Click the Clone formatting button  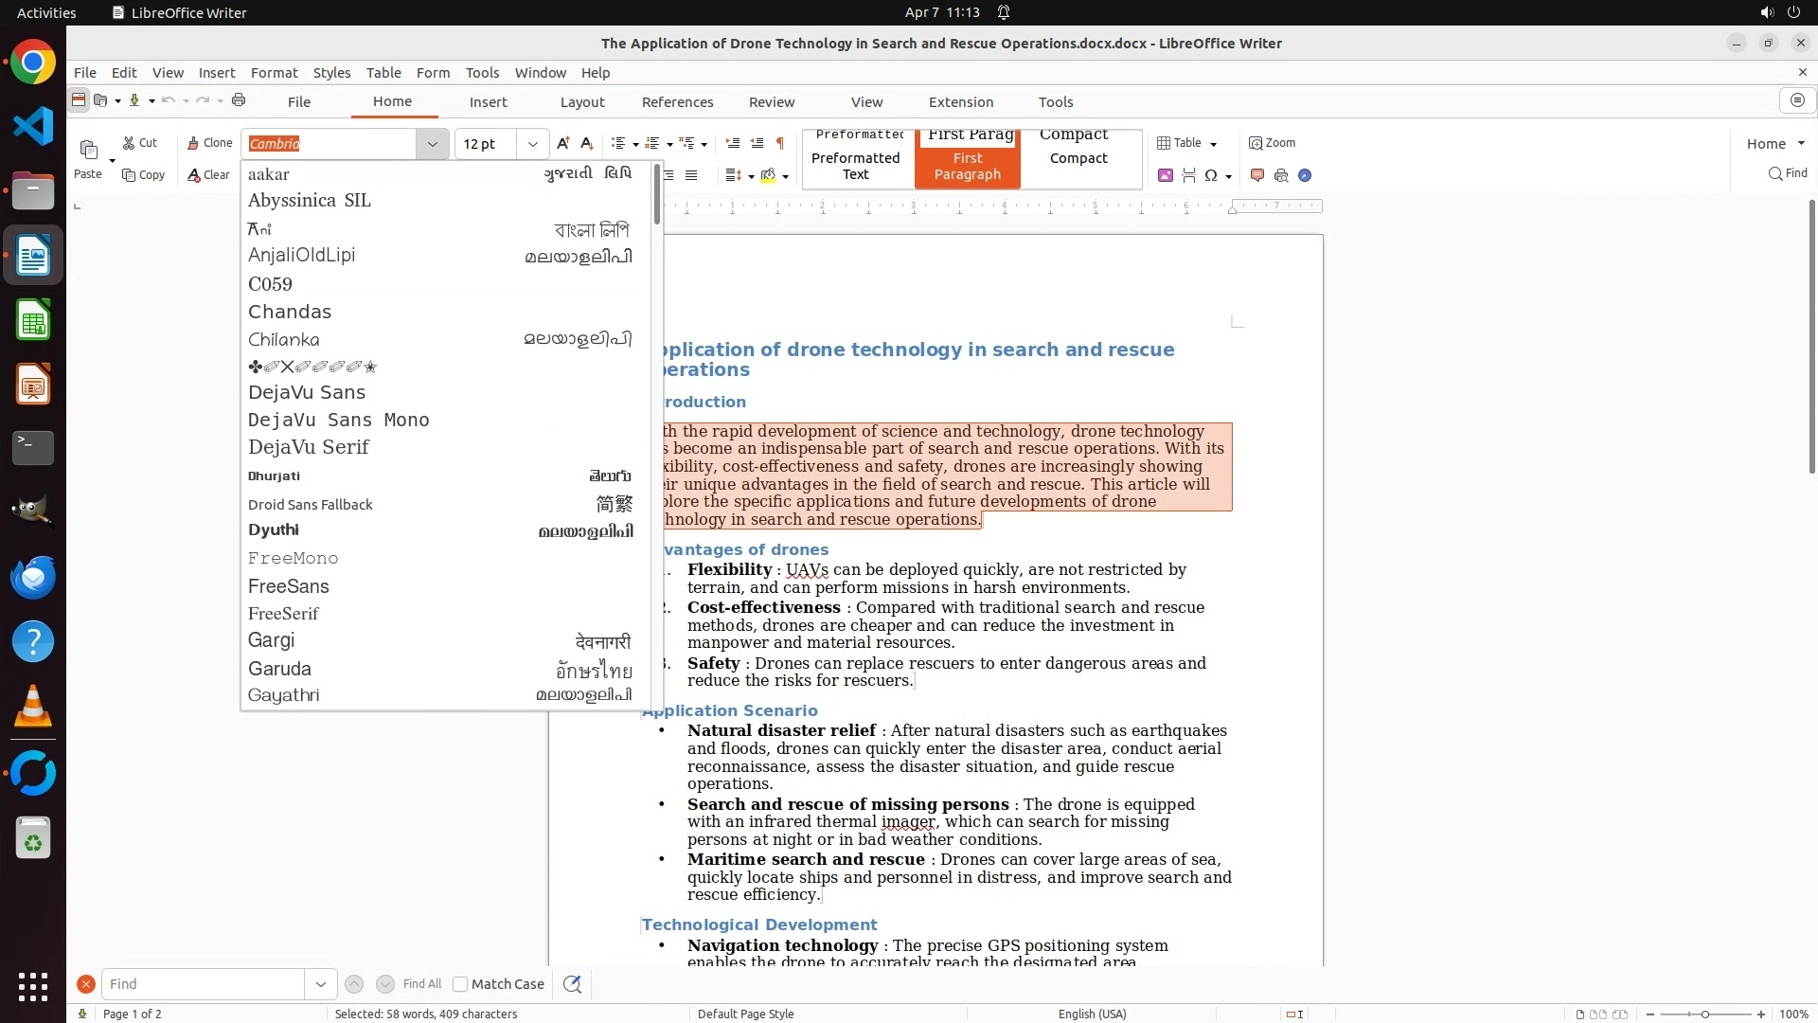208,143
